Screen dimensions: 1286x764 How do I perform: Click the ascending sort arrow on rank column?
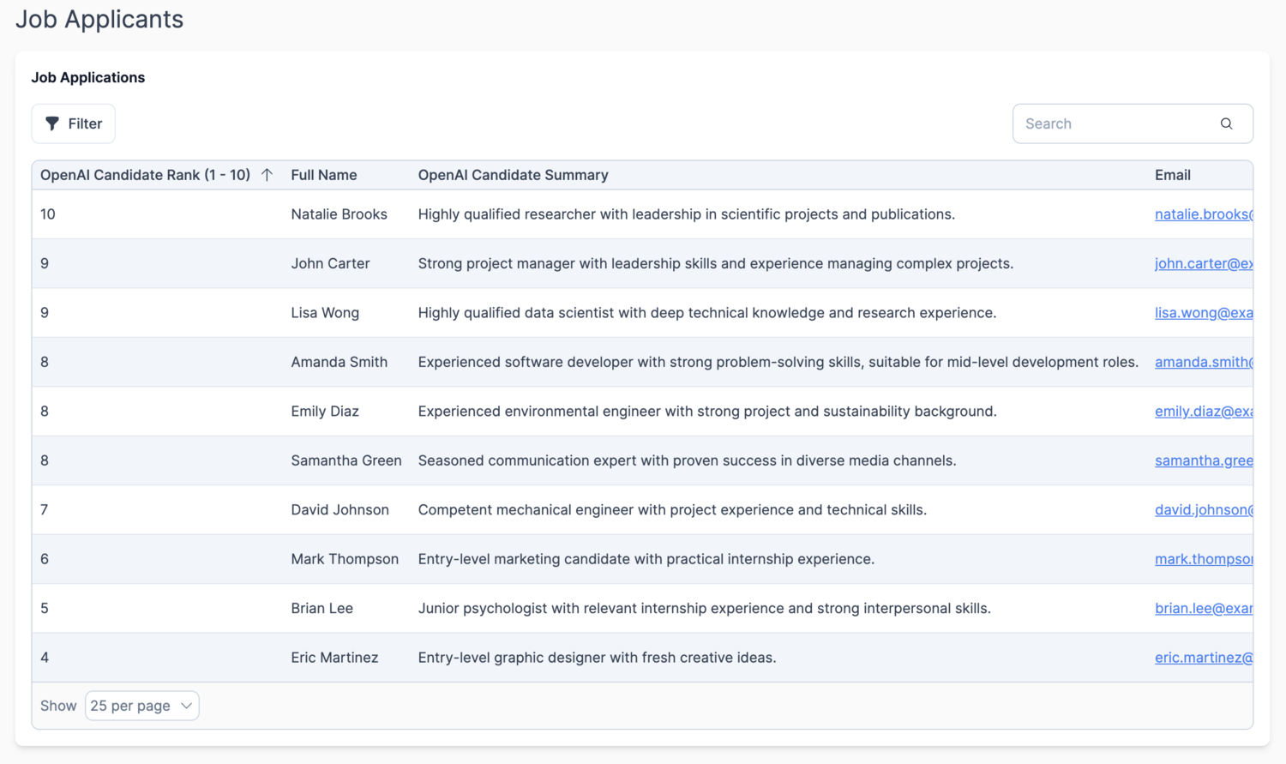267,174
